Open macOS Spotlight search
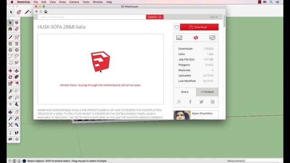The width and height of the screenshot is (290, 163). (271, 2)
